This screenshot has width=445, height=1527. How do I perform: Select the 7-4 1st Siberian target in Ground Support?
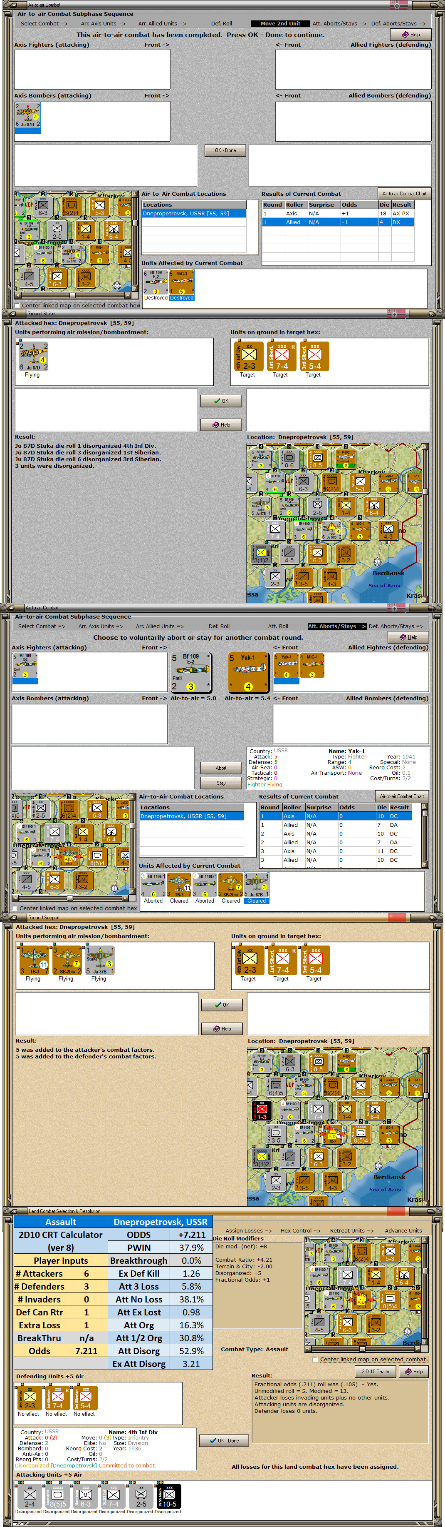[282, 960]
